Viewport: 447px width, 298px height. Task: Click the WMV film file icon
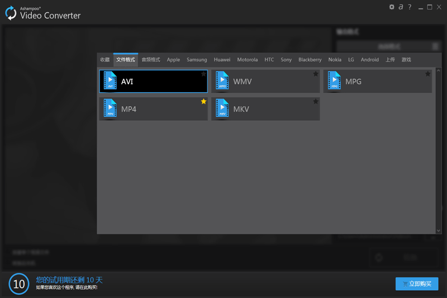coord(222,81)
